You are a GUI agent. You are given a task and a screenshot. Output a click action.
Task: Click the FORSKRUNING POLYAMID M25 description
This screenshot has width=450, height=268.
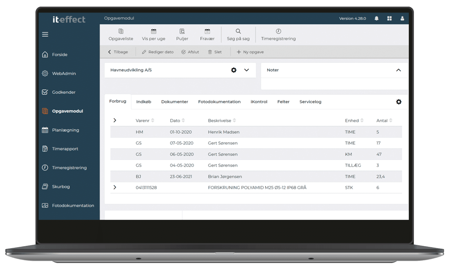coord(257,187)
